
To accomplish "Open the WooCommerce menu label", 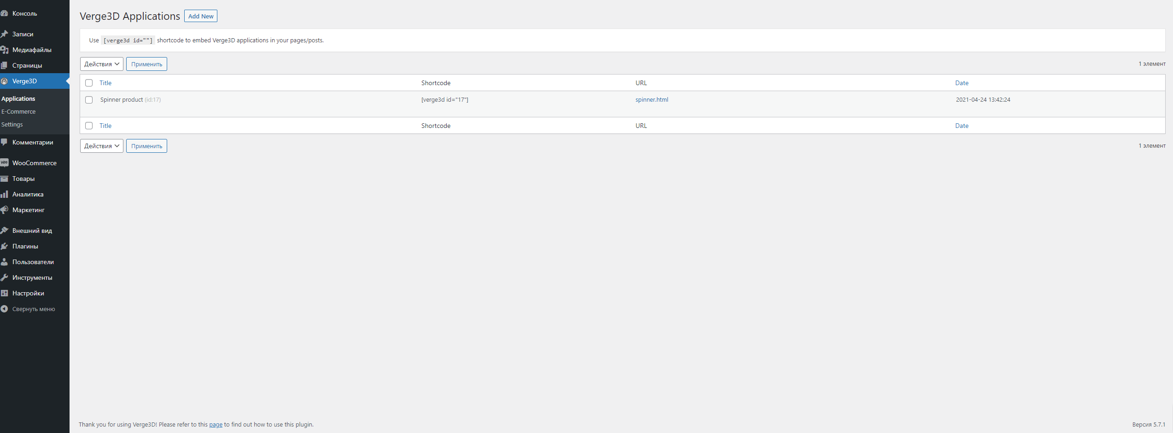I will [35, 163].
